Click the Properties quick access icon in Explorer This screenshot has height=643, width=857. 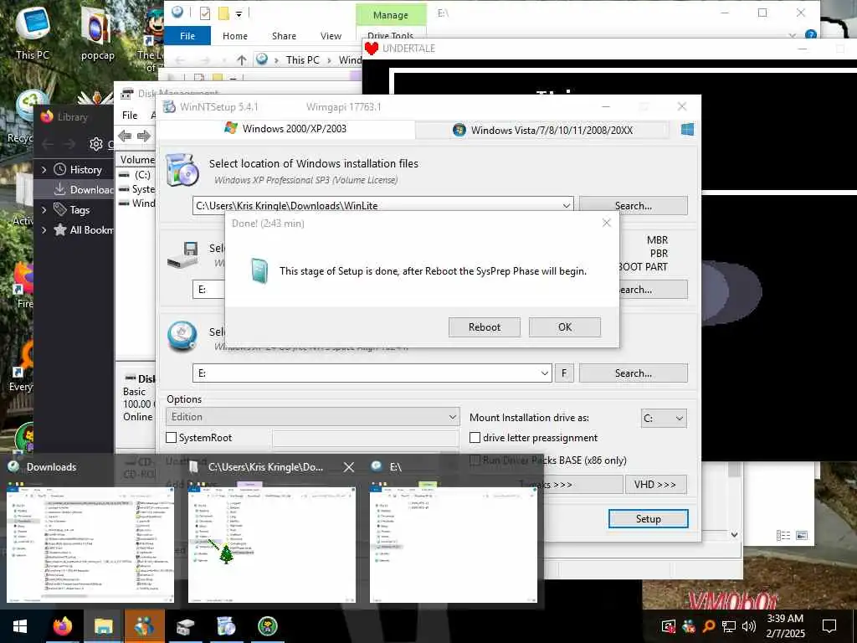[x=205, y=13]
